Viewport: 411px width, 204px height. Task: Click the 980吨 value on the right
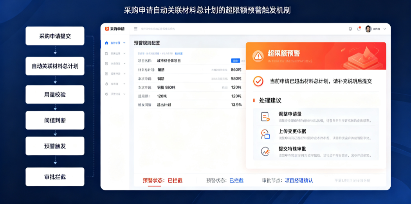pos(236,78)
